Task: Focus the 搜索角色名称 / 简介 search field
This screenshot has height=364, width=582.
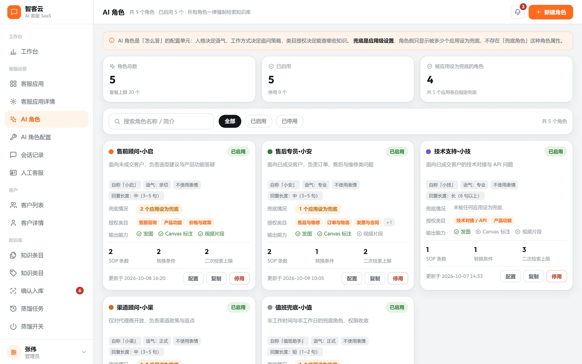Action: [x=161, y=121]
